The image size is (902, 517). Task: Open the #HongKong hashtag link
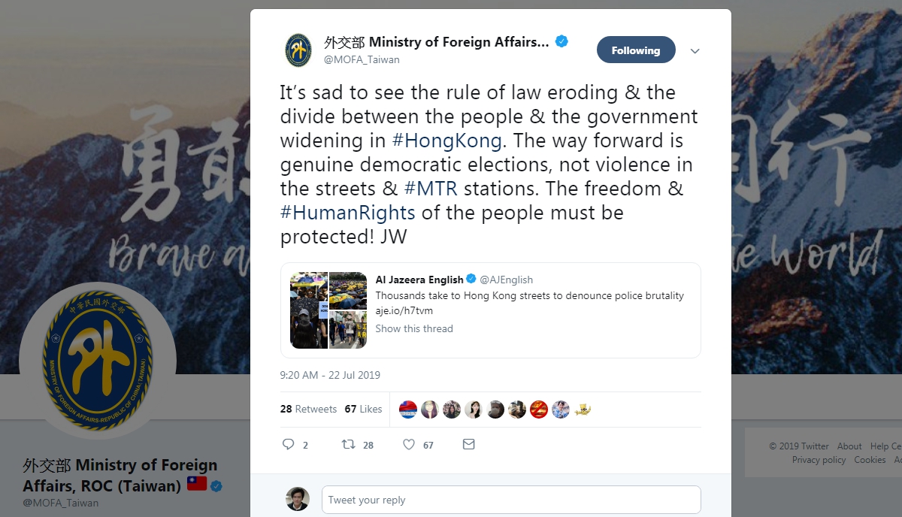446,141
